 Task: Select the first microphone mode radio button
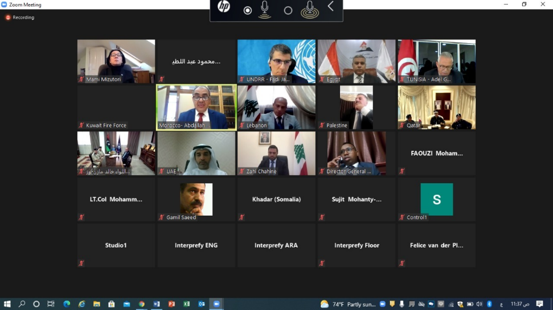[248, 10]
